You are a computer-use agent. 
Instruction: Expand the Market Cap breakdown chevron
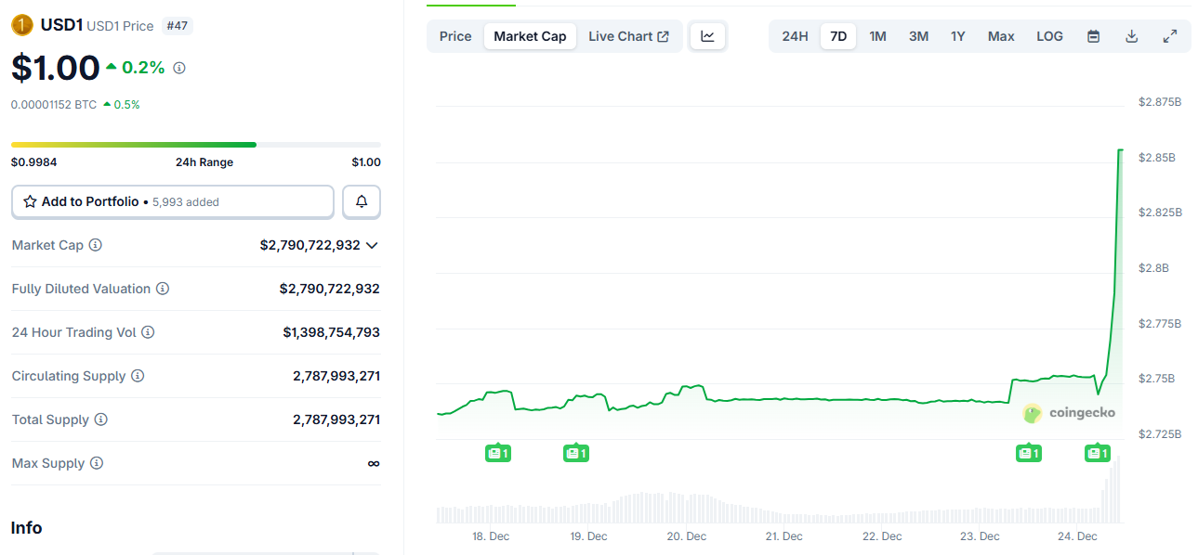pos(372,244)
